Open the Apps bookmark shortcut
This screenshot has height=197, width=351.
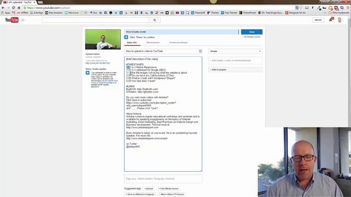click(5, 13)
